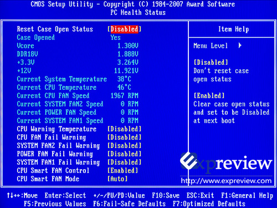
Task: Click the SYSTEM FAN2 Fail Warning label
Action: coord(58,146)
